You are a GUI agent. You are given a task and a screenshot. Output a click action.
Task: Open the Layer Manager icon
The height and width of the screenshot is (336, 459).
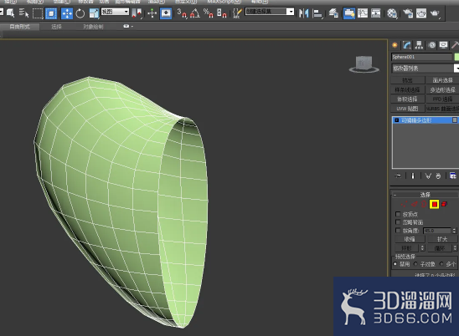point(333,13)
